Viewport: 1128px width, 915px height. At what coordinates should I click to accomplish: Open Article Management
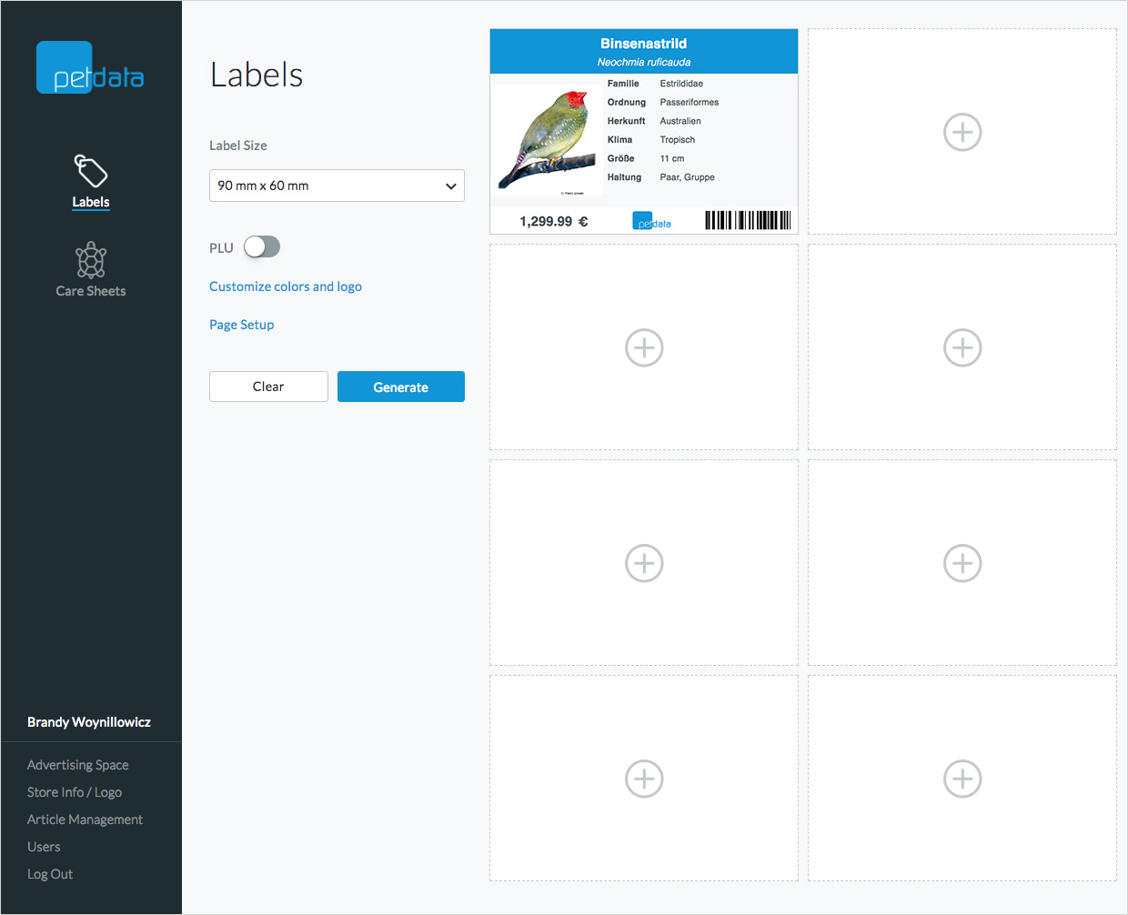[85, 819]
